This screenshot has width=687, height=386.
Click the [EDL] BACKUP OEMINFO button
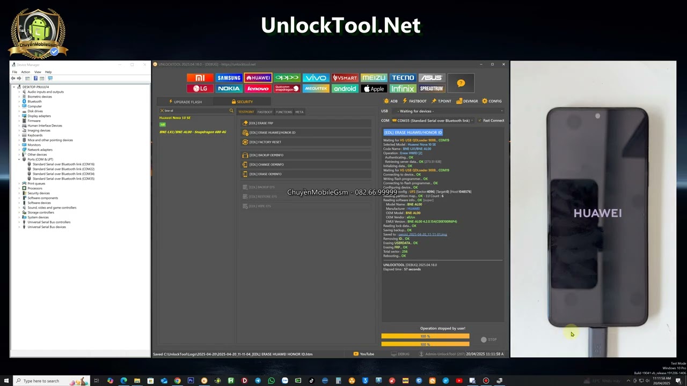point(306,155)
